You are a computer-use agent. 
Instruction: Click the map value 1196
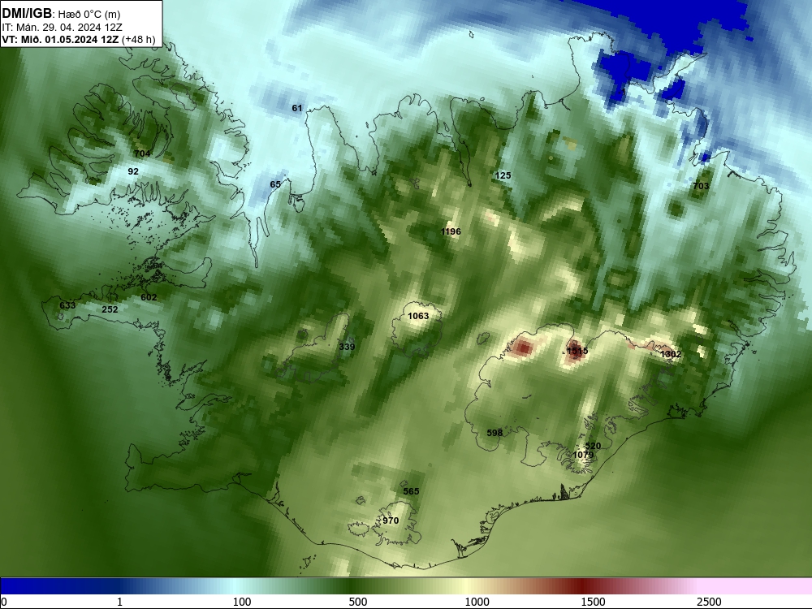coord(451,231)
